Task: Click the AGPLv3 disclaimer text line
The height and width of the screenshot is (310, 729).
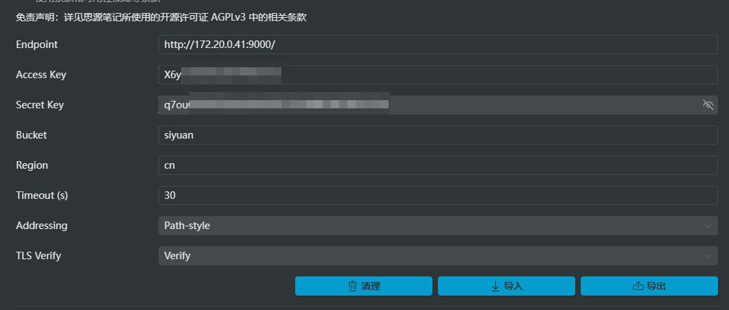Action: pos(161,17)
